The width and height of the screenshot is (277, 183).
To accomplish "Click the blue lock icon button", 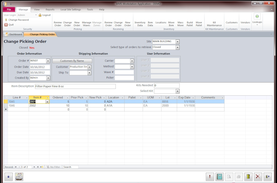I will coord(8,177).
